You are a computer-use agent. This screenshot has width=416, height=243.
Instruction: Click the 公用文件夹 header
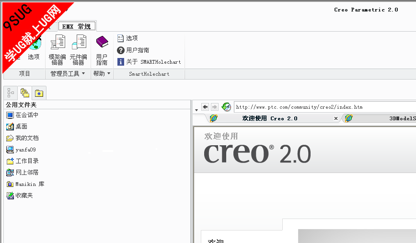pyautogui.click(x=21, y=105)
